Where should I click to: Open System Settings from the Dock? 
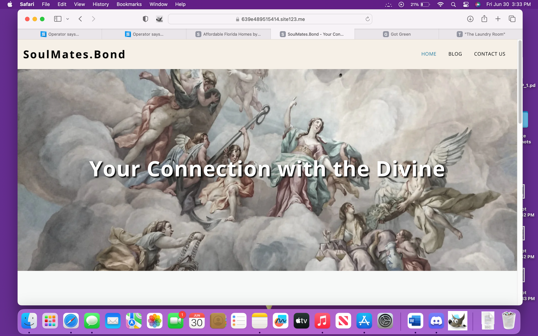385,321
